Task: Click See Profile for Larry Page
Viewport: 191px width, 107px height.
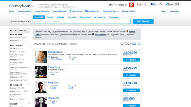Action: point(131,90)
